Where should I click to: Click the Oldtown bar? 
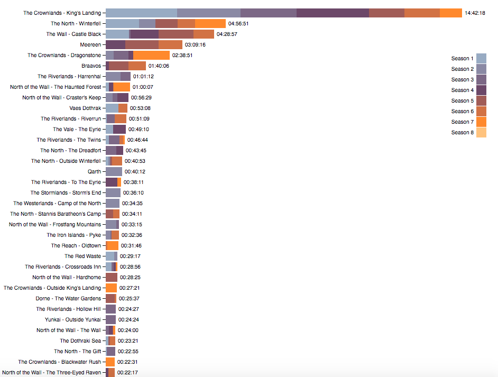click(x=112, y=245)
